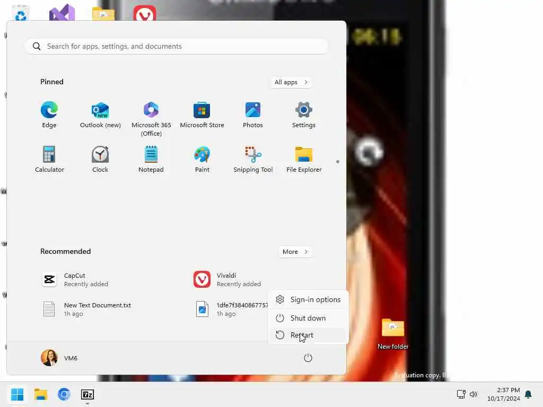The image size is (543, 407).
Task: Open the network tray icon
Action: [461, 394]
